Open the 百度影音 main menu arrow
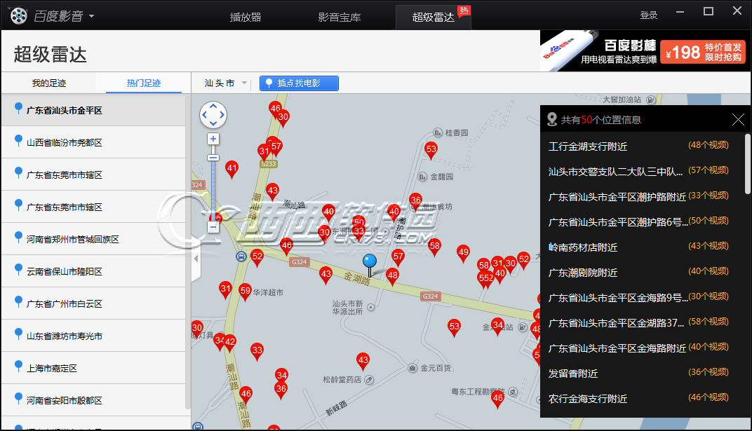Viewport: 752px width, 431px height. pyautogui.click(x=91, y=16)
